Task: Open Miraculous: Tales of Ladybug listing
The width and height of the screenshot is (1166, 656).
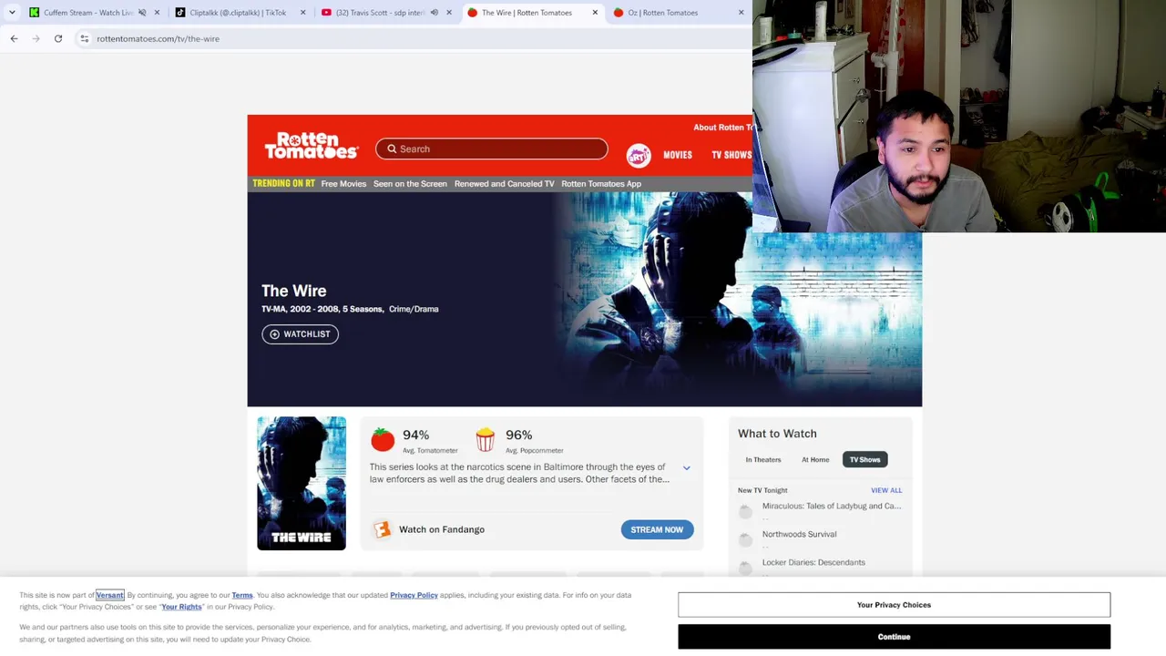Action: [832, 507]
